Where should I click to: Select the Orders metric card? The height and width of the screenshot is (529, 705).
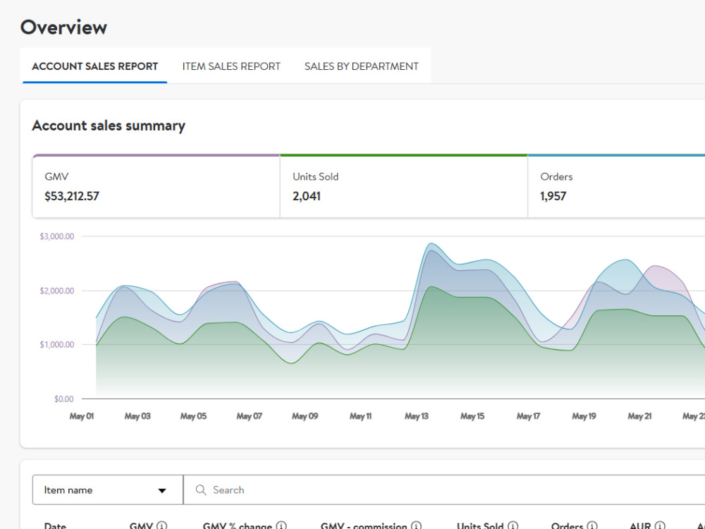point(616,186)
